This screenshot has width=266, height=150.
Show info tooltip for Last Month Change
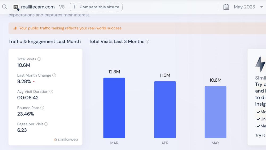pyautogui.click(x=54, y=75)
